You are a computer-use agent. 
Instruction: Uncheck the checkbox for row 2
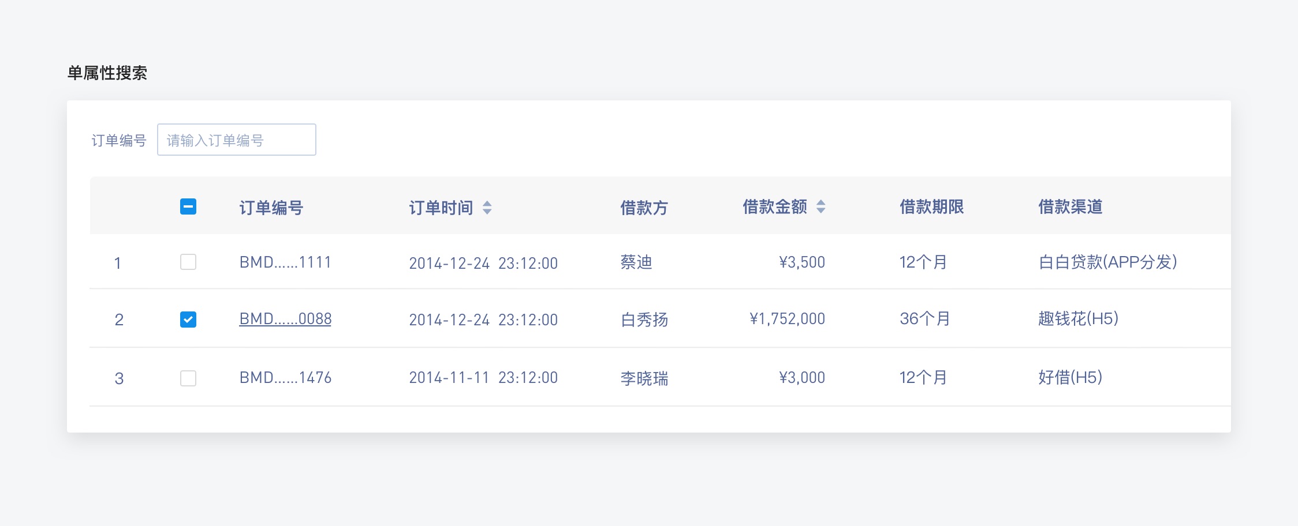click(188, 319)
